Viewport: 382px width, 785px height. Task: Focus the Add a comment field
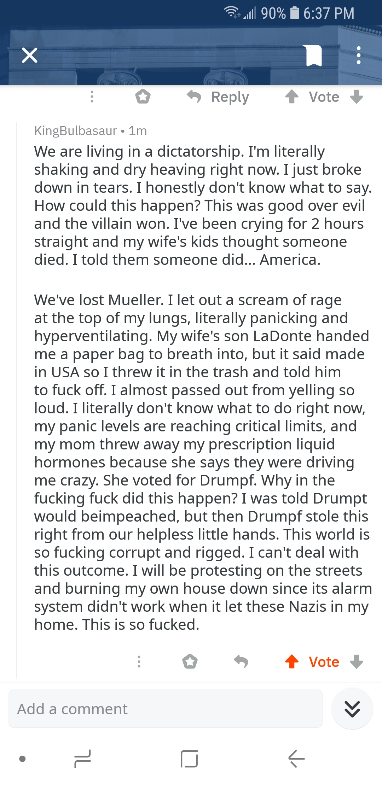166,709
